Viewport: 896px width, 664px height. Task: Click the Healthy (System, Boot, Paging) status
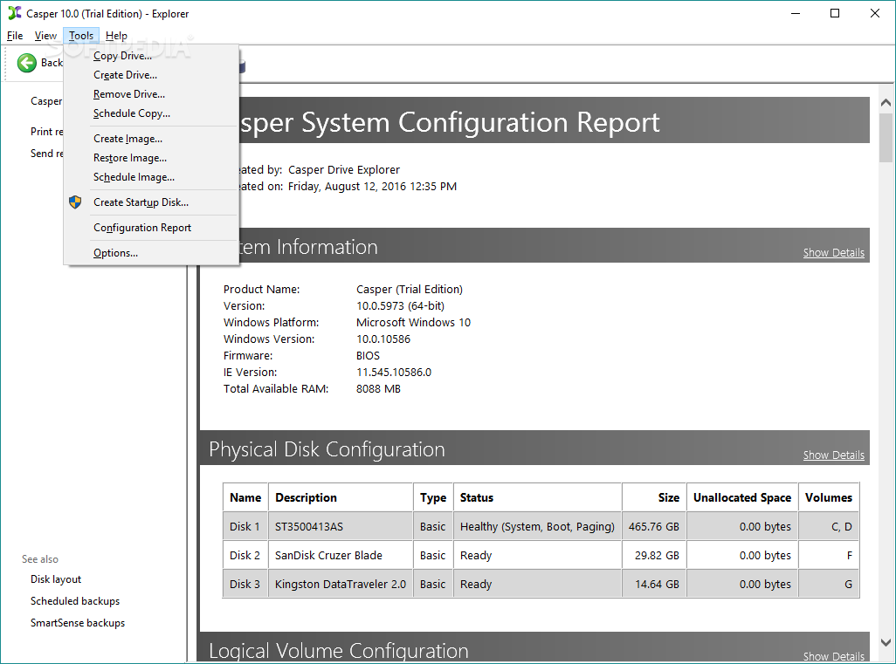point(537,526)
